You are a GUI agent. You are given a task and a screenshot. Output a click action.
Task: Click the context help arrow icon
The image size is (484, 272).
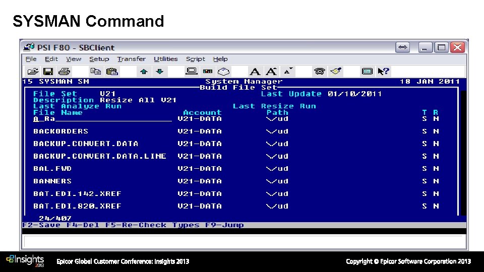coord(383,72)
